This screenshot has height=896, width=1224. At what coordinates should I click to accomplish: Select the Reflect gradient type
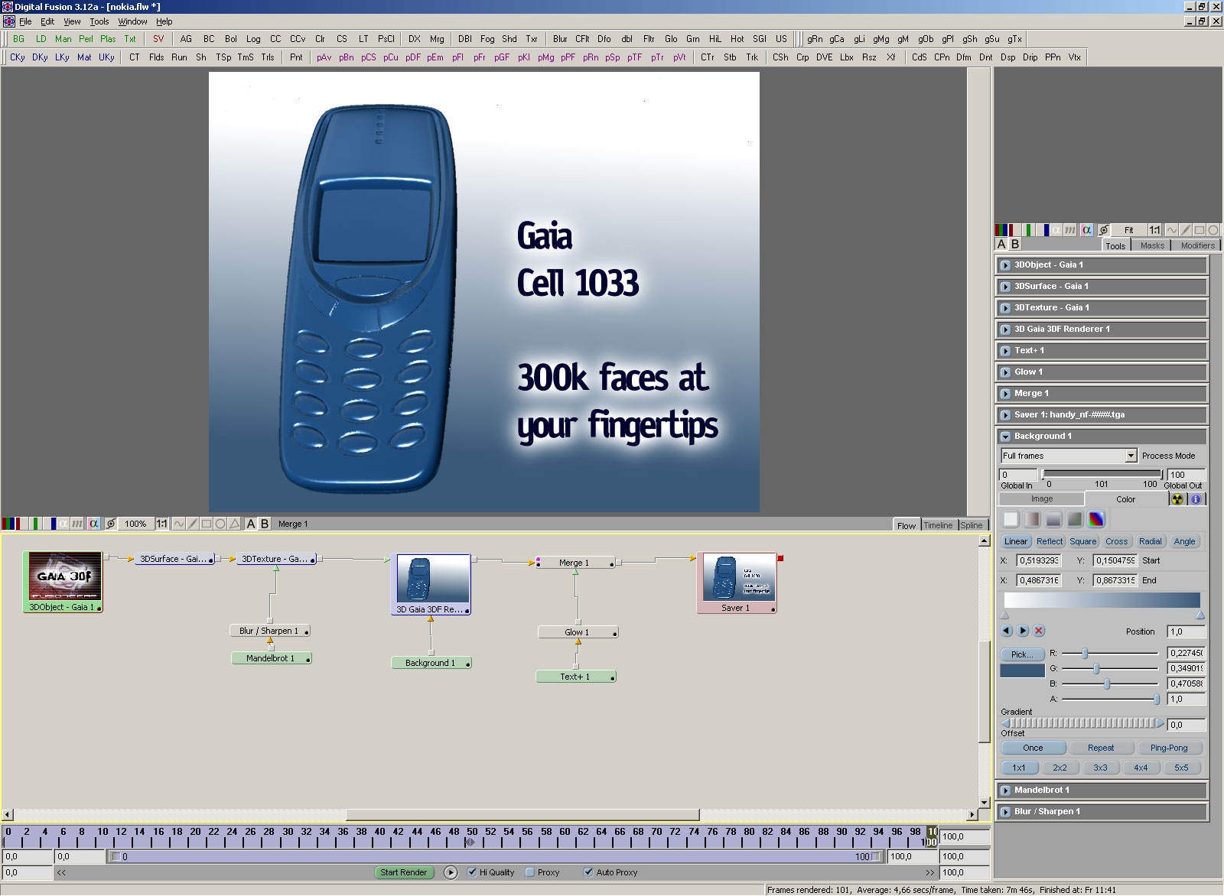pos(1050,541)
